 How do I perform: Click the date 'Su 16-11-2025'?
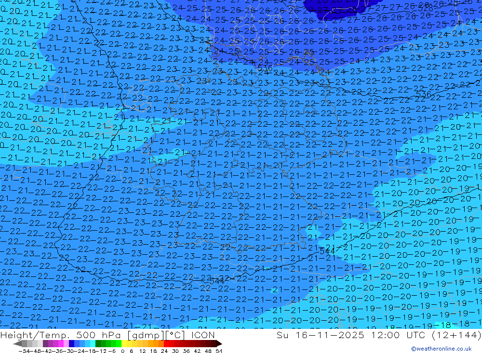321,335
